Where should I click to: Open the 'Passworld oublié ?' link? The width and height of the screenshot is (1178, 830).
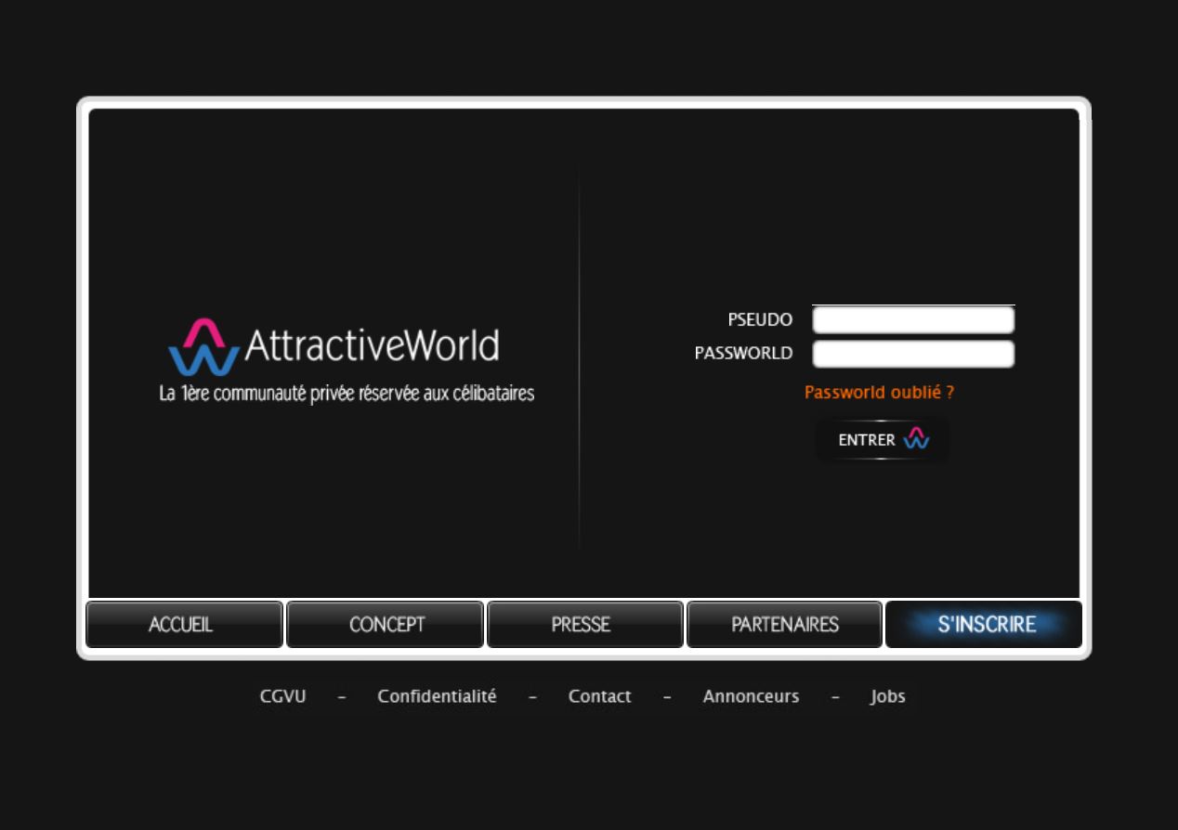[x=879, y=392]
